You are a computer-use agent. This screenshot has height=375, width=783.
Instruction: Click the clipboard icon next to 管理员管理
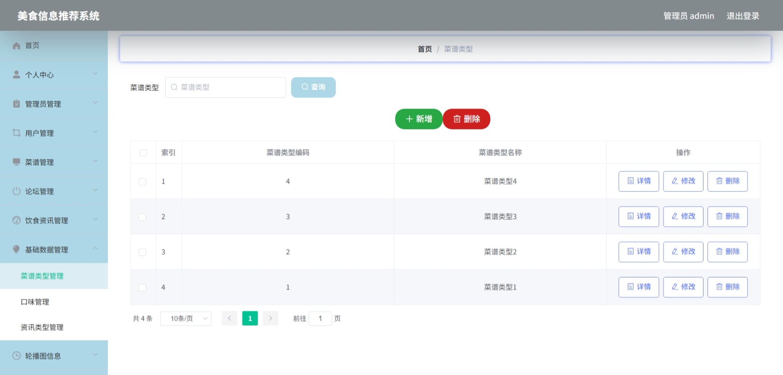click(x=16, y=104)
